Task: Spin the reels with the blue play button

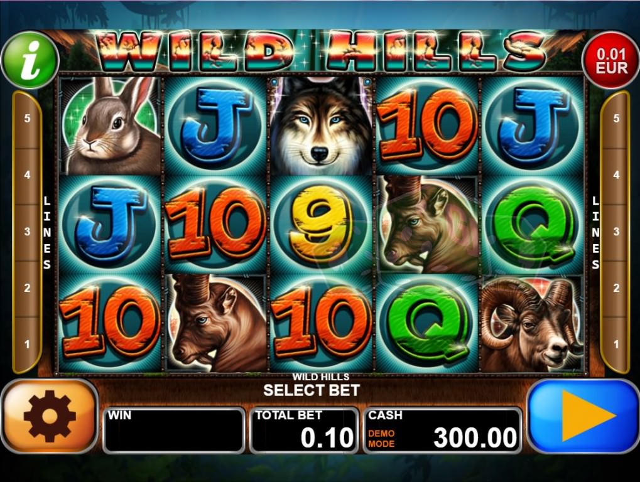Action: coord(583,416)
